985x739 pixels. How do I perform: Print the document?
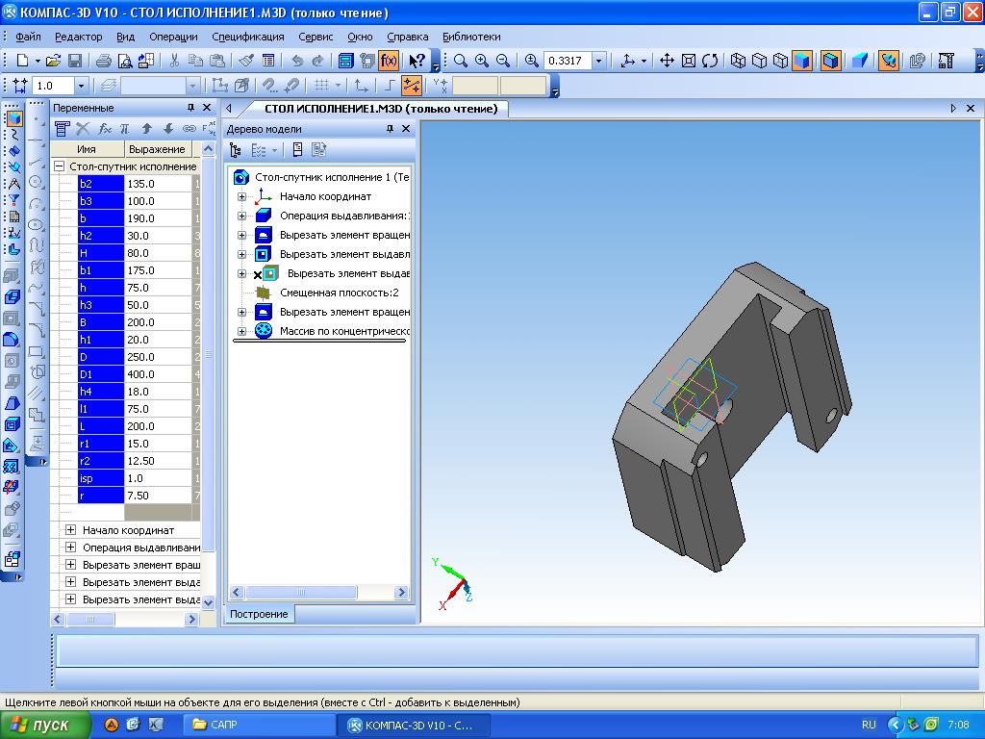coord(104,61)
